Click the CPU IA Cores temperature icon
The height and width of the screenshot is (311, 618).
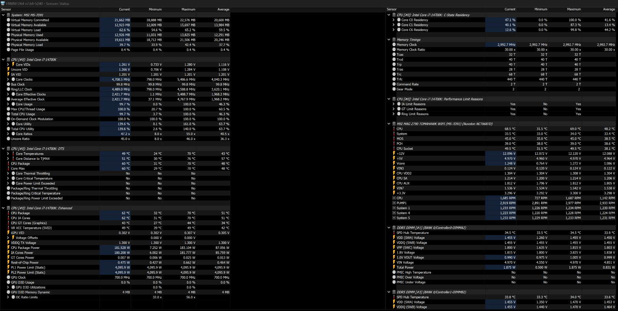click(x=8, y=218)
